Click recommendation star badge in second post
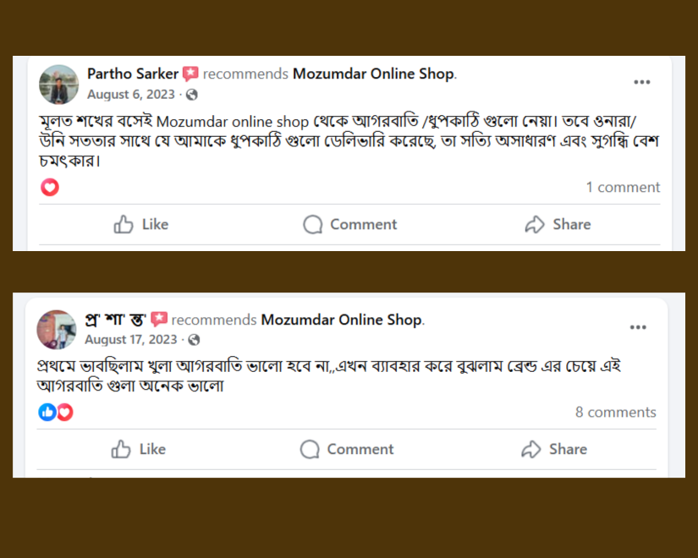Screen dimensions: 698x558 click(159, 320)
